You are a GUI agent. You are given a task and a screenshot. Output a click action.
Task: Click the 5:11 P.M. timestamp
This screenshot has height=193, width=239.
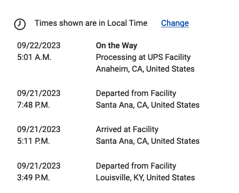(34, 141)
